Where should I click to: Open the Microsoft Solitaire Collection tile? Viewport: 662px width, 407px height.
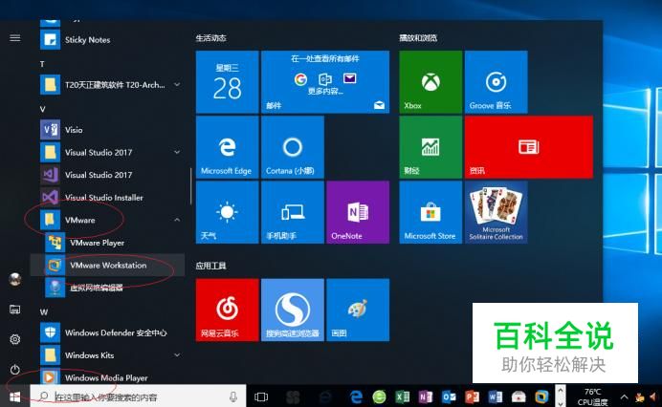[x=496, y=212]
